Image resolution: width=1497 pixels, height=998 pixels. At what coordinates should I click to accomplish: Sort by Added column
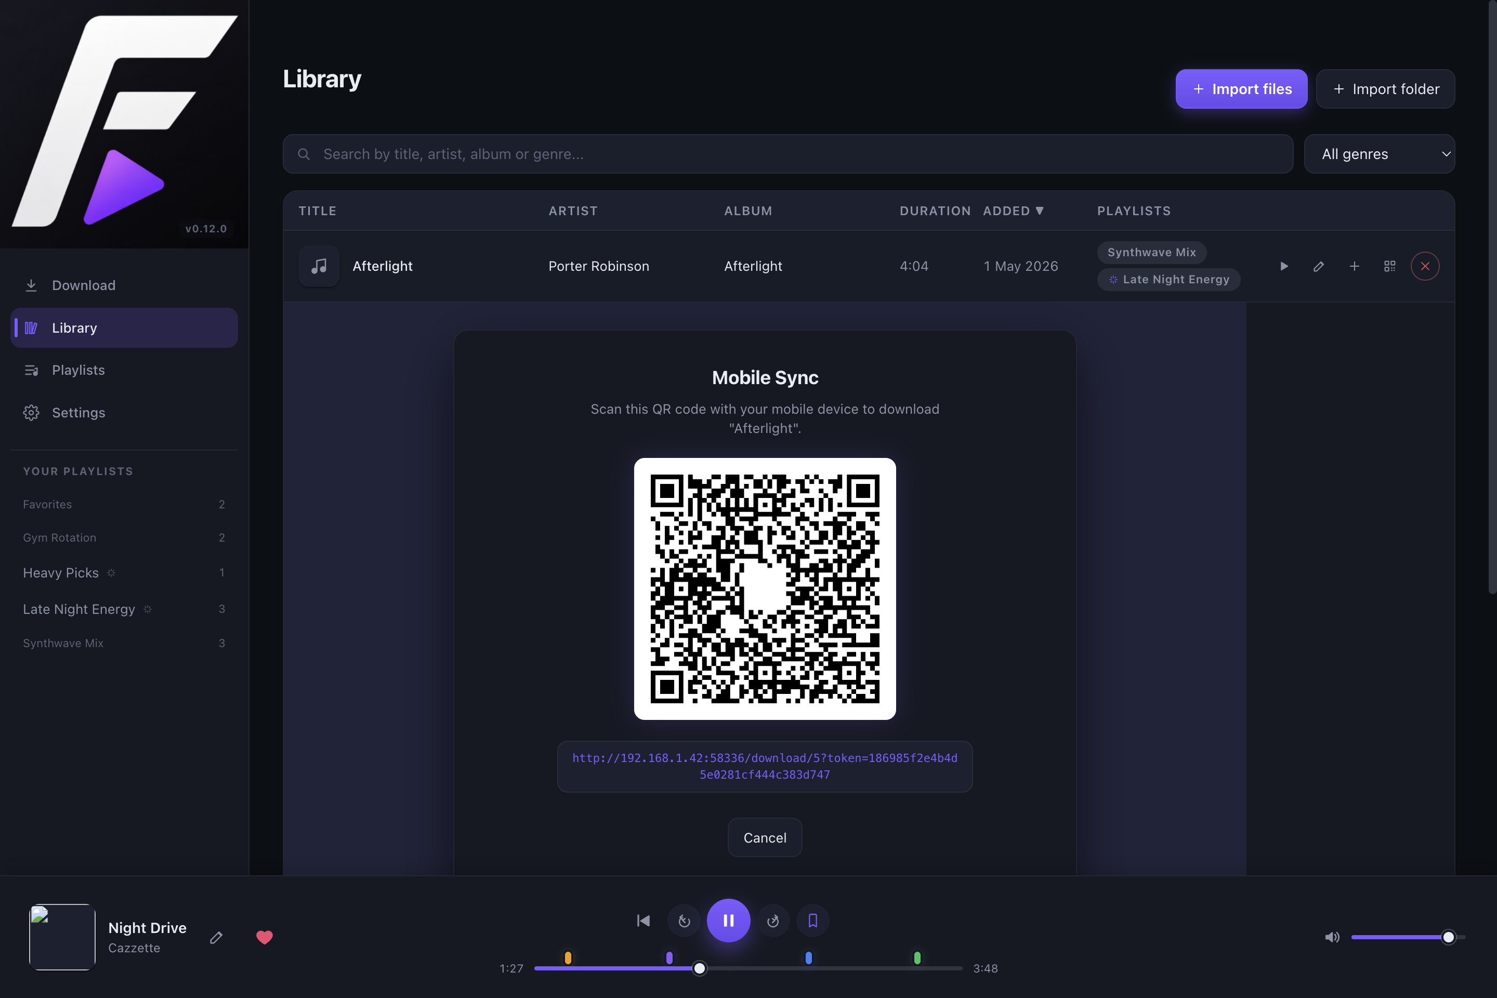1013,211
